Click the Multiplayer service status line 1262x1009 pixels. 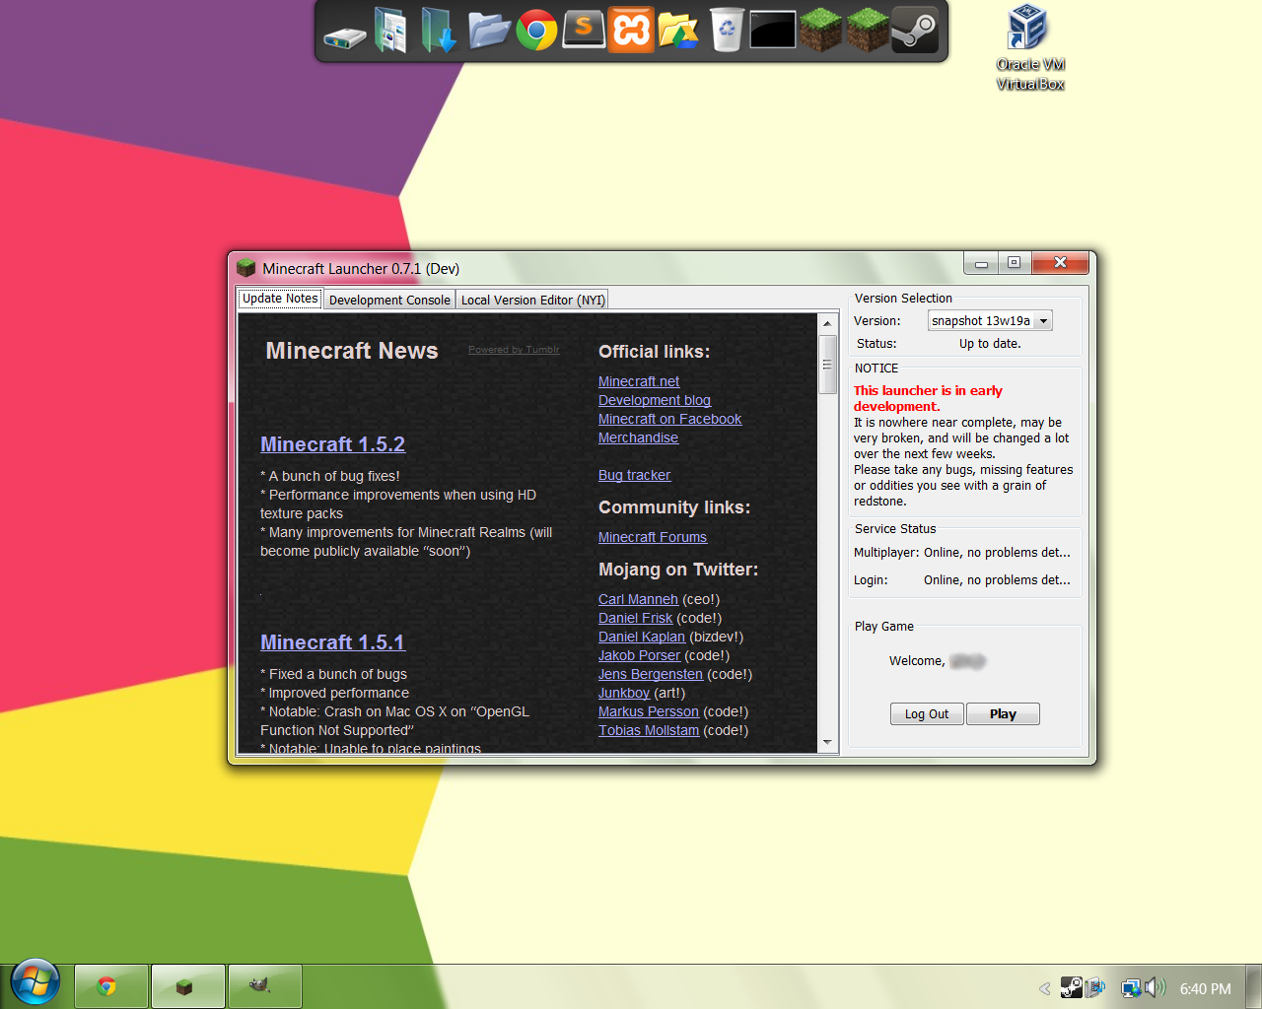[x=962, y=553]
